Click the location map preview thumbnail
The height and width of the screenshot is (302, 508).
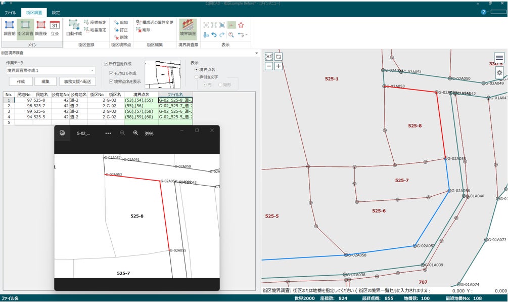pos(162,74)
